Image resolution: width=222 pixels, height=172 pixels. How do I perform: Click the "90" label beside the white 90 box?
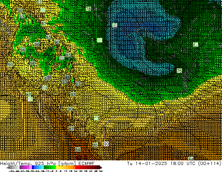pyautogui.click(x=95, y=145)
